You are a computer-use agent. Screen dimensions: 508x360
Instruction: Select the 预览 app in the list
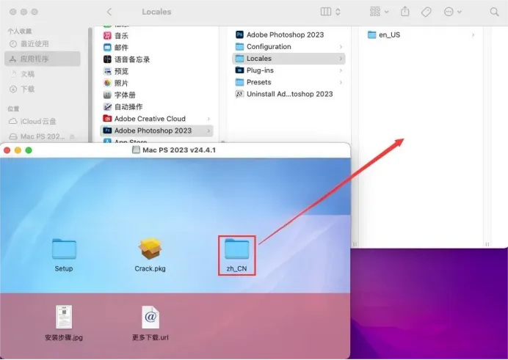156,71
